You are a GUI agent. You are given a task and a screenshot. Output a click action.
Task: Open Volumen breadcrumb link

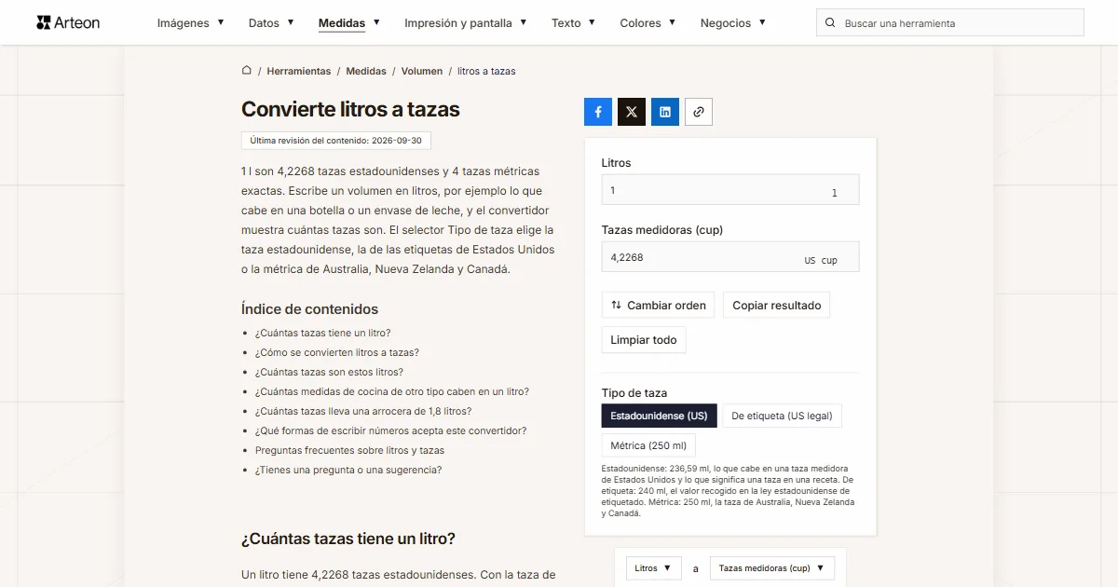click(x=422, y=71)
